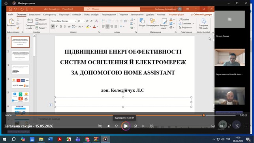
Task: Open the Файл tab
Action: [11, 15]
